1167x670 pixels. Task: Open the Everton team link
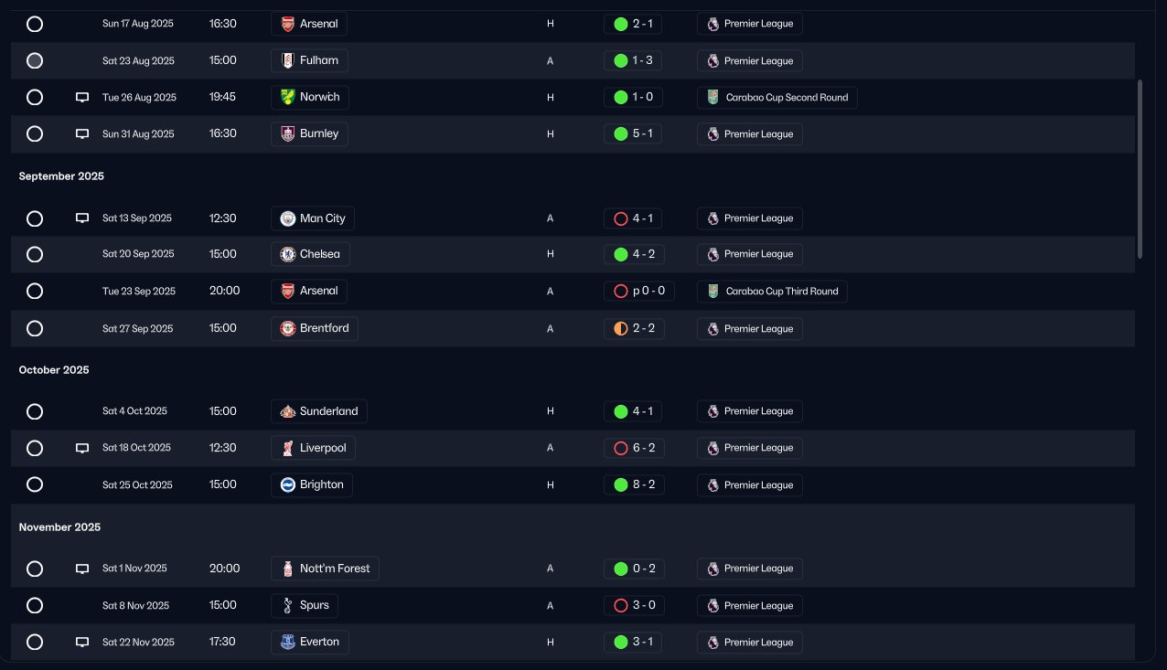point(309,642)
